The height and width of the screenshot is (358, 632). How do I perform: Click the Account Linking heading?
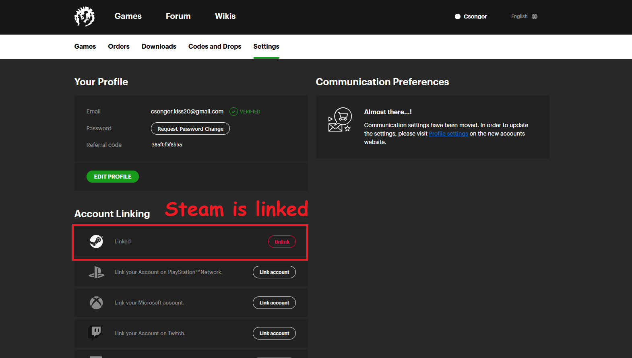(x=112, y=214)
